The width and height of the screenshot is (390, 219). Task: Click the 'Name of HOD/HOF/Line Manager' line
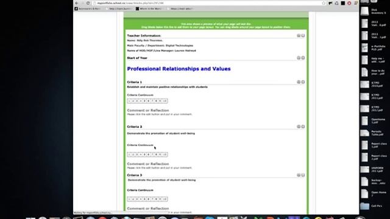point(161,50)
